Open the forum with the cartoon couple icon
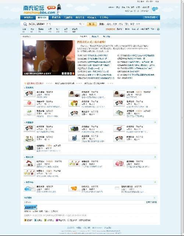The width and height of the screenshot is (184, 236). pyautogui.click(x=74, y=103)
